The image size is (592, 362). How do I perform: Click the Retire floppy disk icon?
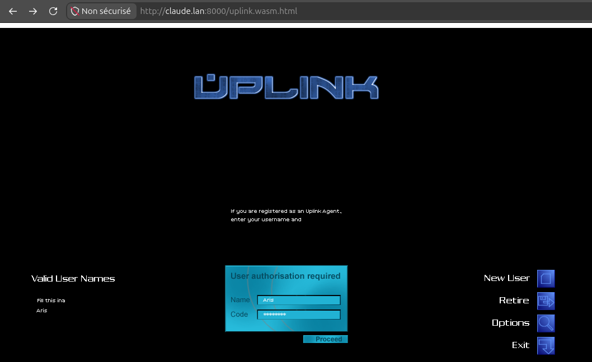546,301
